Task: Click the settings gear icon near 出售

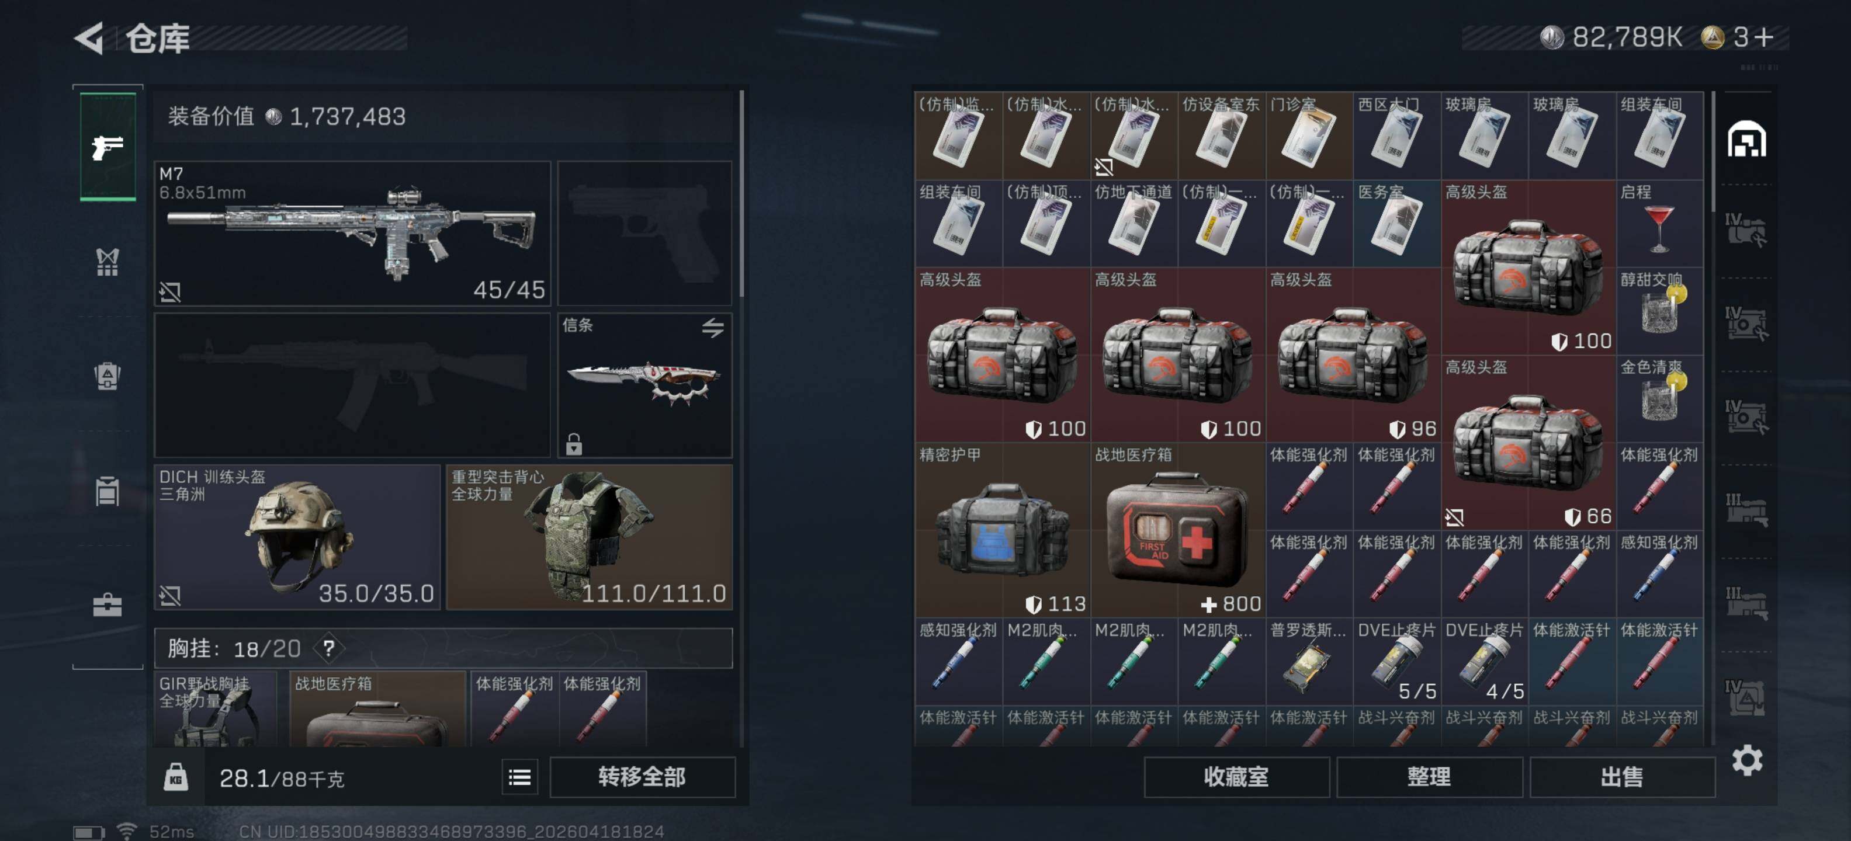Action: point(1747,760)
